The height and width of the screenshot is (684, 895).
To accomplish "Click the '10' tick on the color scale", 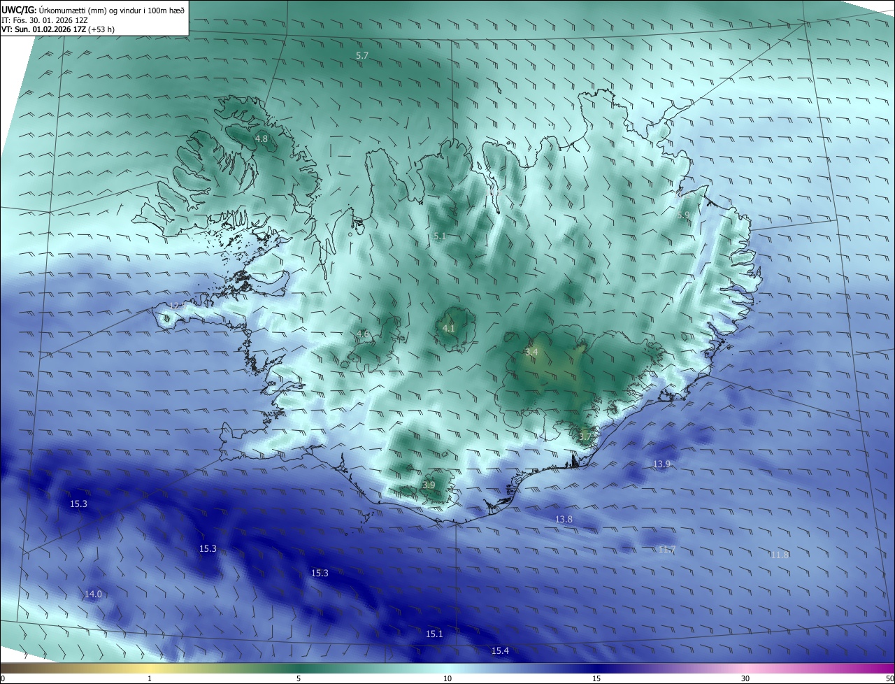I will point(447,679).
